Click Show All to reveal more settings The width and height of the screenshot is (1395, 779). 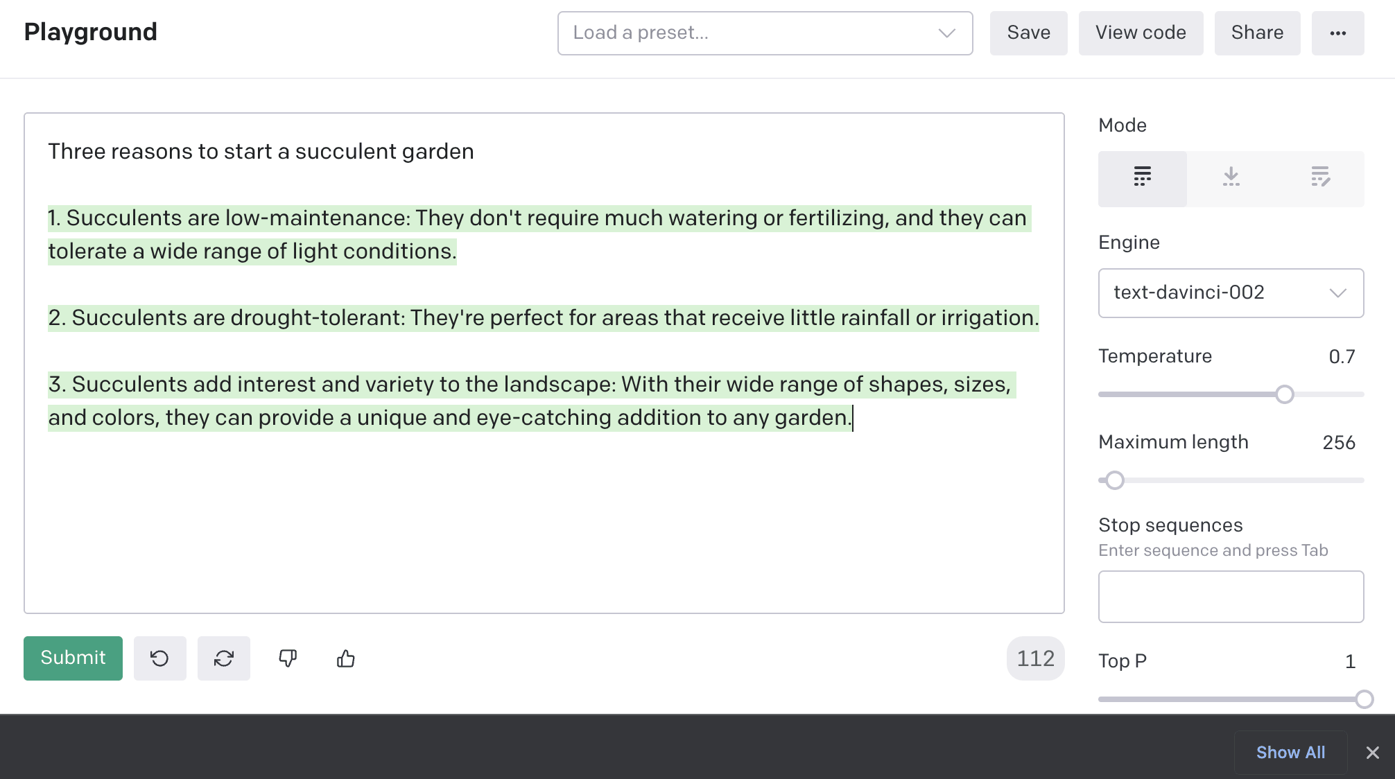coord(1290,751)
